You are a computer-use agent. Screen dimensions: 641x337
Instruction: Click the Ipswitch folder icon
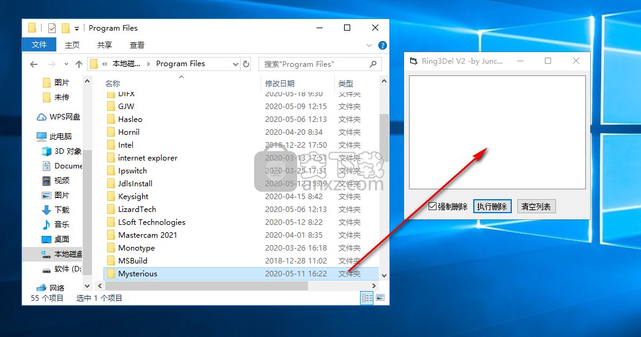(x=111, y=171)
